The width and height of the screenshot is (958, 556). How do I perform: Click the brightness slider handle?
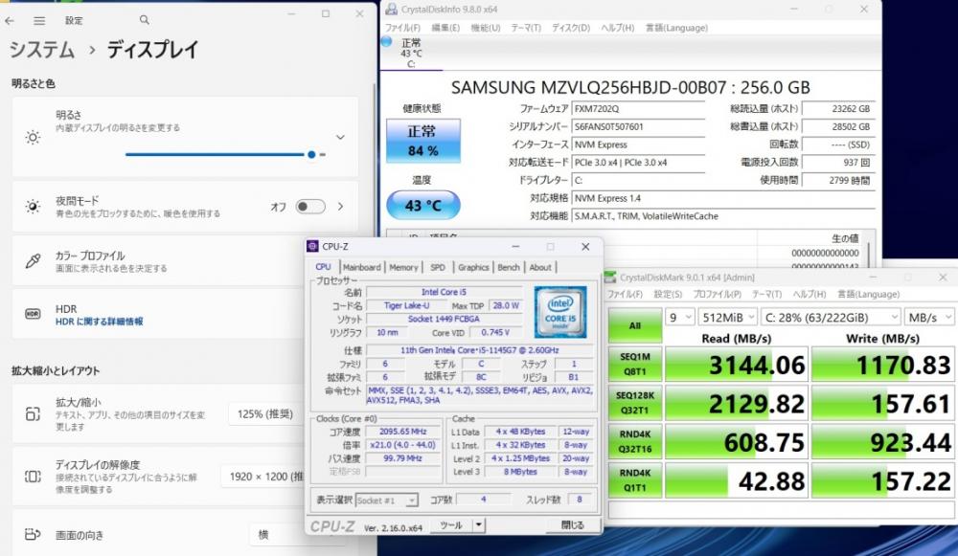311,154
